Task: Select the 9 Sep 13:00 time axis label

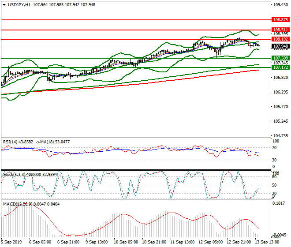Action: click(97, 242)
